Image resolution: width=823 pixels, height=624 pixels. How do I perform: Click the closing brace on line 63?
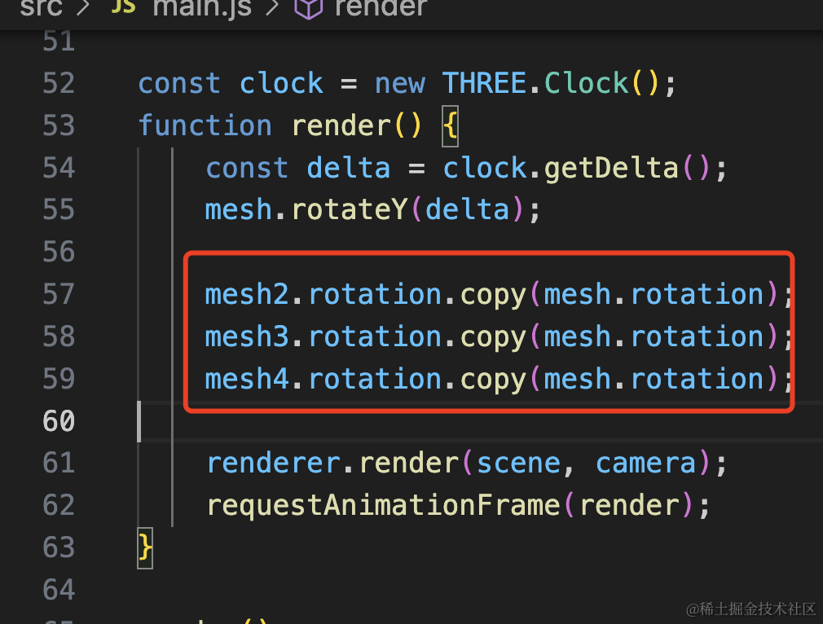[x=145, y=548]
